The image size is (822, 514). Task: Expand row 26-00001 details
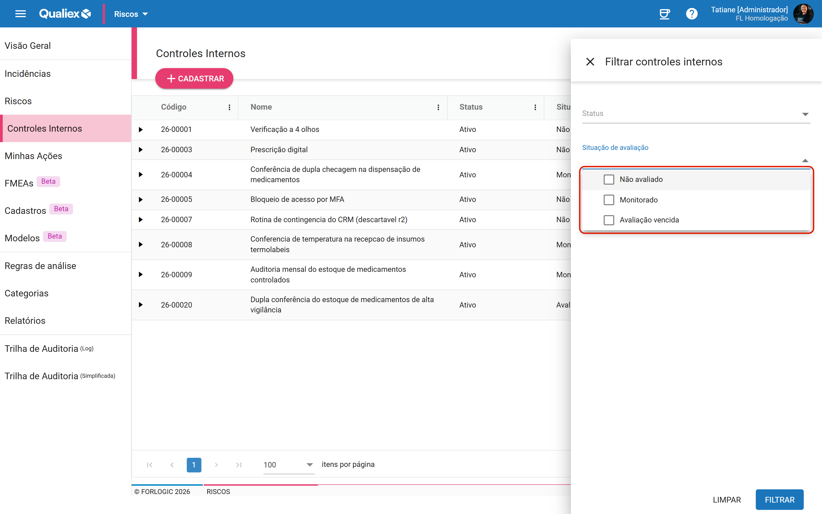(x=141, y=130)
